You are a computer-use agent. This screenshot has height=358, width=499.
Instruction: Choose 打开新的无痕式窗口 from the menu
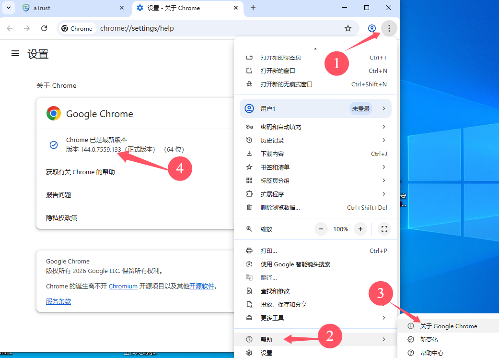pyautogui.click(x=286, y=84)
